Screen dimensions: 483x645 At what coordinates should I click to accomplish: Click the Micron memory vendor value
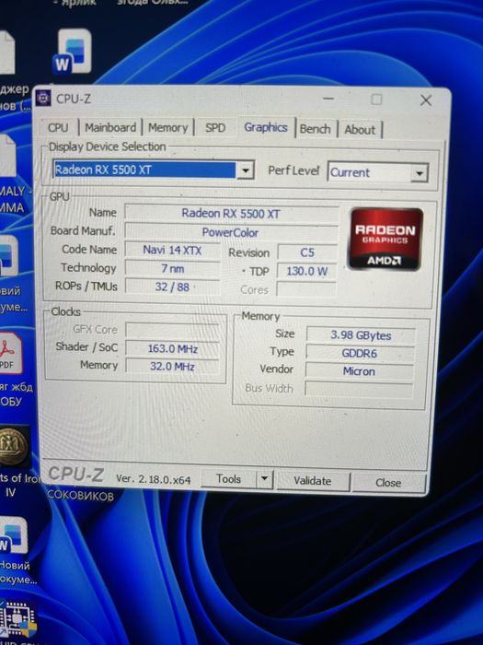pos(359,371)
